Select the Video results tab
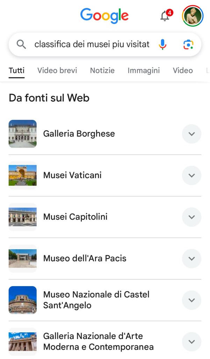This screenshot has width=210, height=359. [183, 70]
